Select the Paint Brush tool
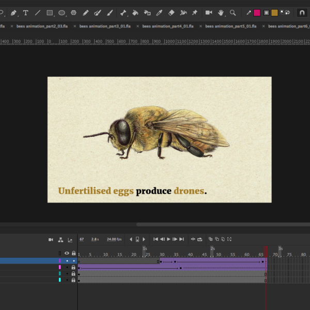310x310 pixels. [98, 13]
